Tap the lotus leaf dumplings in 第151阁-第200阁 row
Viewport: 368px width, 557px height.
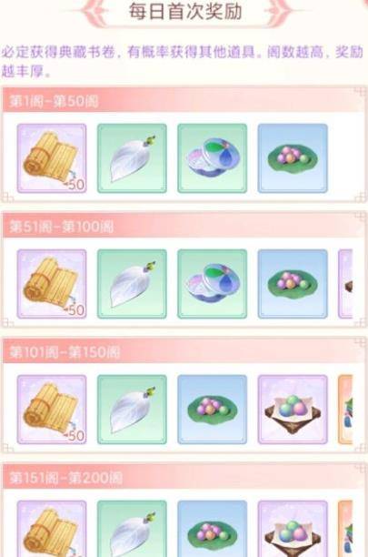tap(212, 529)
